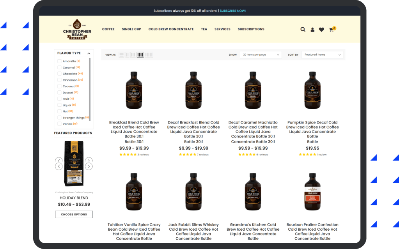Enable the Stranger Things flavor checkbox

60,118
